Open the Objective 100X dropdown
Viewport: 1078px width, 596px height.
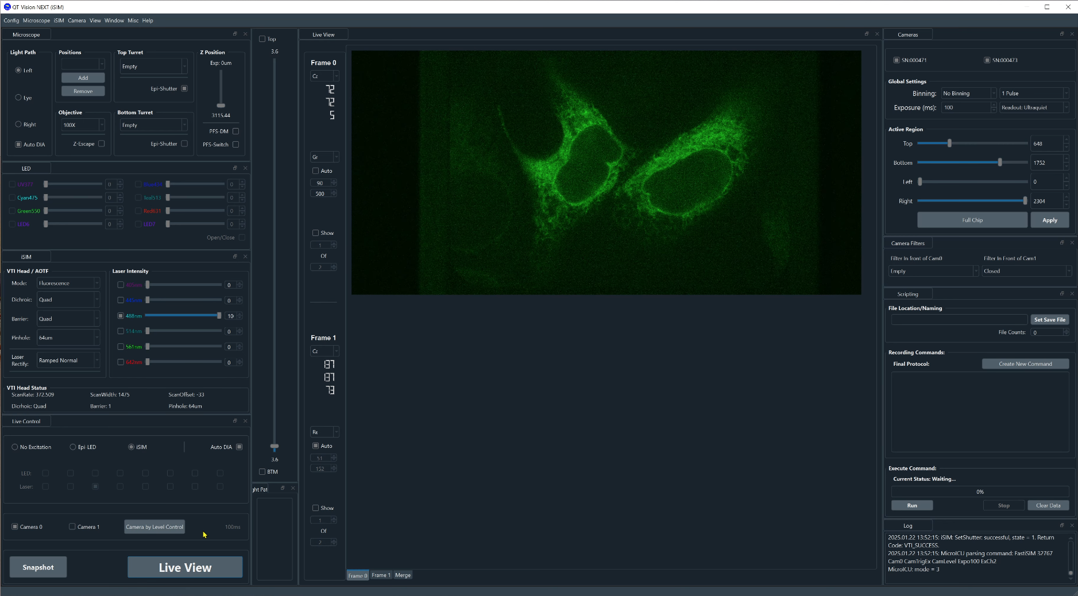point(83,125)
